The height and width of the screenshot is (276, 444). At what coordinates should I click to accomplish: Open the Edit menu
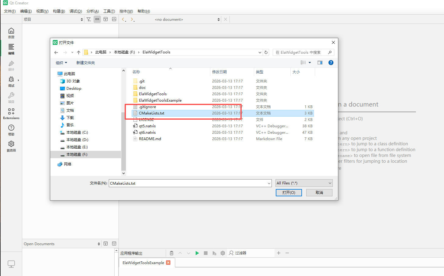[26, 11]
